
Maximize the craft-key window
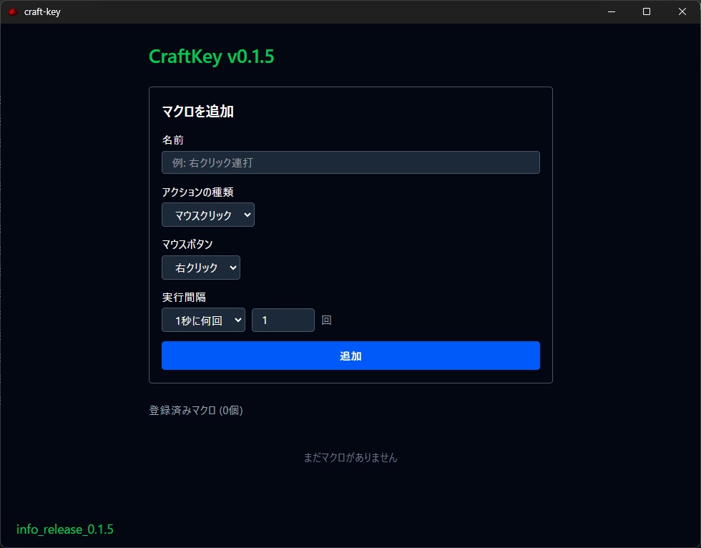click(647, 11)
